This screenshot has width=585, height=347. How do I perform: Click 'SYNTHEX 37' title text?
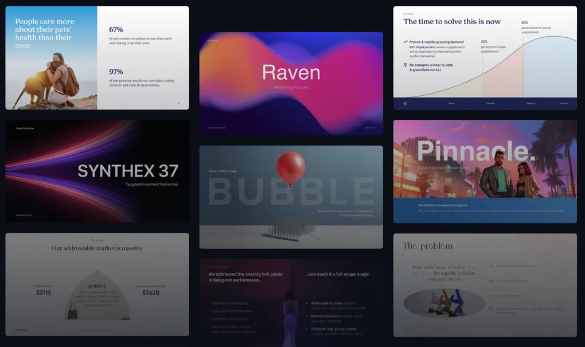click(x=127, y=171)
